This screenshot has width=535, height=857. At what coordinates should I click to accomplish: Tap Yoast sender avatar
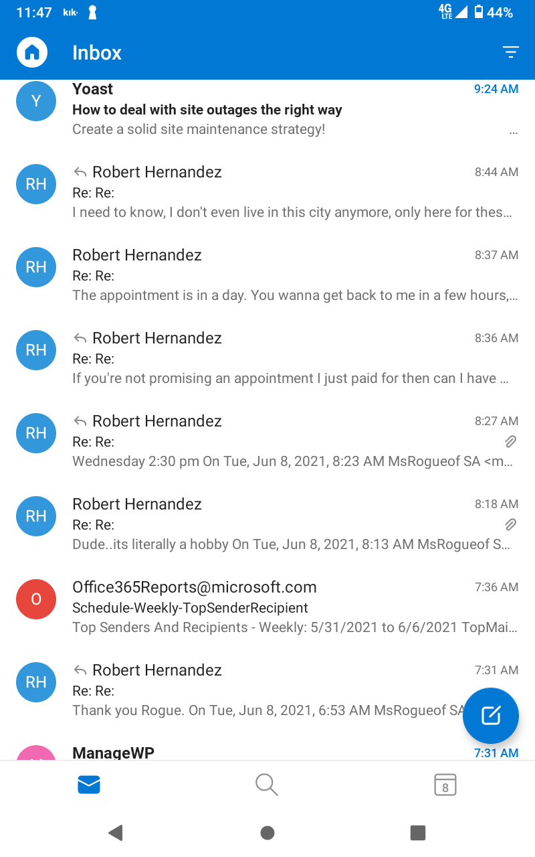click(x=36, y=101)
